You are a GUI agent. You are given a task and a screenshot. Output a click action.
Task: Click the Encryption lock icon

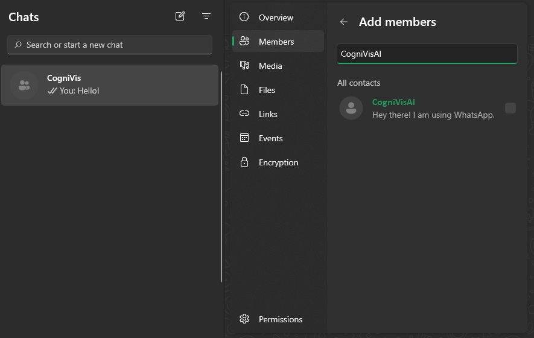click(x=244, y=162)
